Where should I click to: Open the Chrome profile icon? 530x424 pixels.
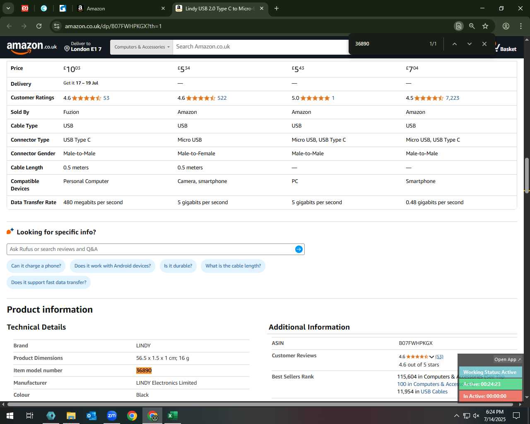click(x=506, y=26)
